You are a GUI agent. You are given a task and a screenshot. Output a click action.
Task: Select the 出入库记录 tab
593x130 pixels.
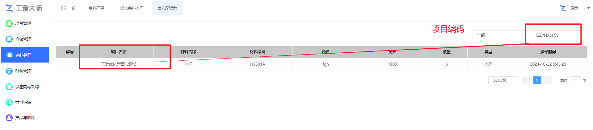tap(167, 8)
